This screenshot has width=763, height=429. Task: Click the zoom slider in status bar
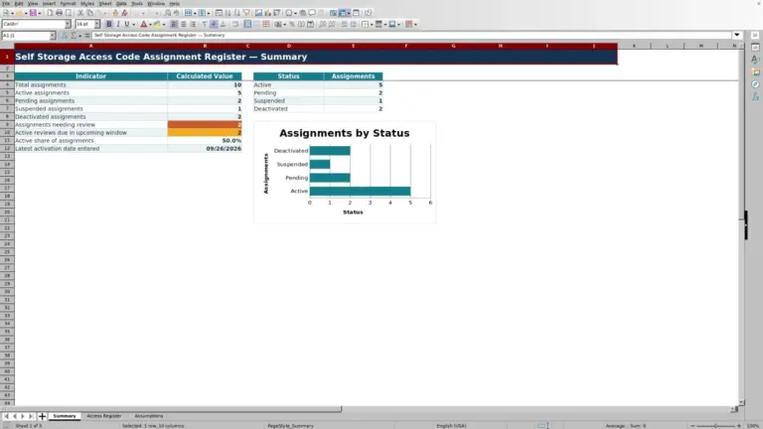click(715, 426)
